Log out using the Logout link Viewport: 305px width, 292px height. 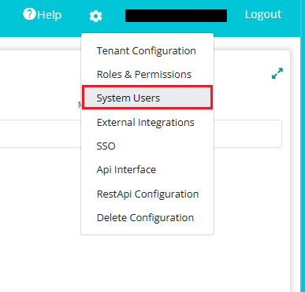point(263,14)
